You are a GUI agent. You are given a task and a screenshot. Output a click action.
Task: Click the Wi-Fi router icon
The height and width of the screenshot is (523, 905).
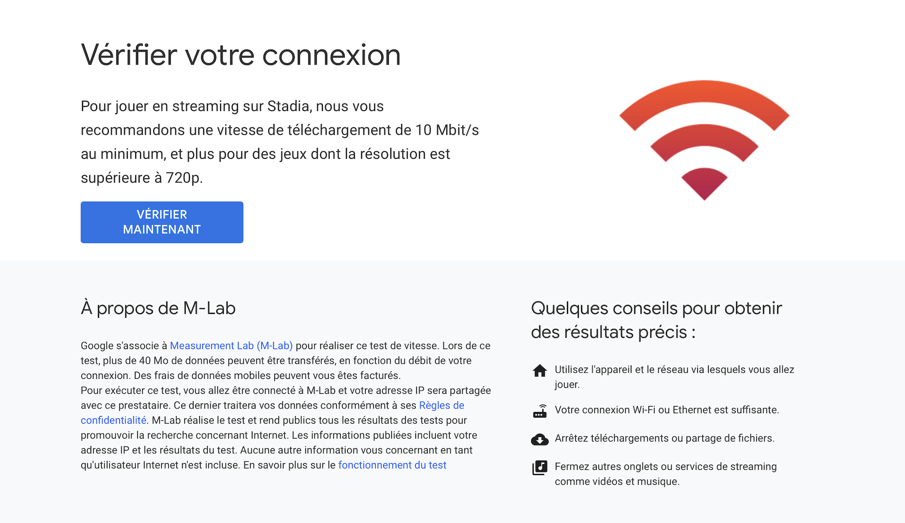(540, 411)
